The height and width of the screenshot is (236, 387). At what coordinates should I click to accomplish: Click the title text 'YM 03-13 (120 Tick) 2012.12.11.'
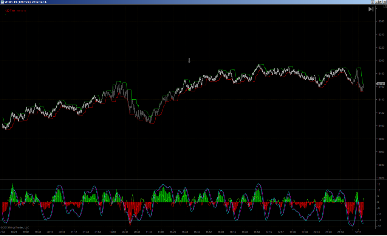point(26,2)
